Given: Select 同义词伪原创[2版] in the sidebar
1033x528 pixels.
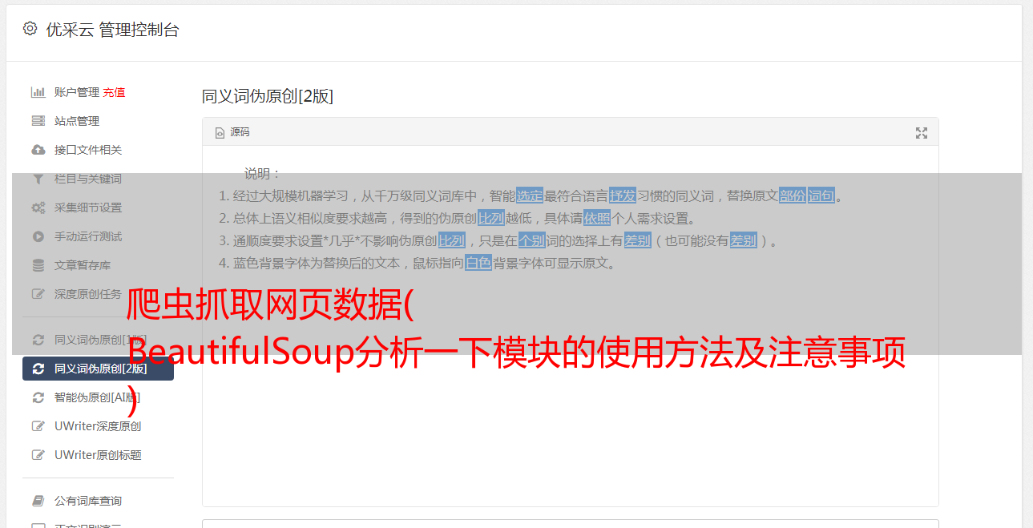Looking at the screenshot, I should coord(98,369).
